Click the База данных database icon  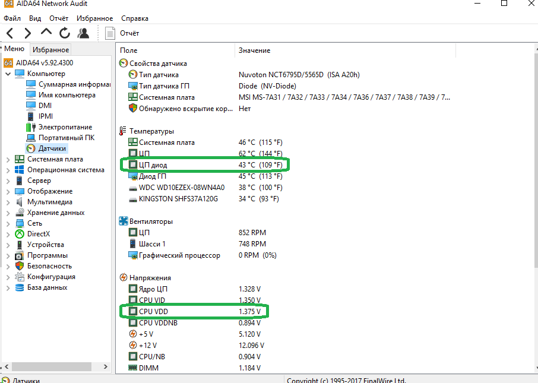click(20, 287)
